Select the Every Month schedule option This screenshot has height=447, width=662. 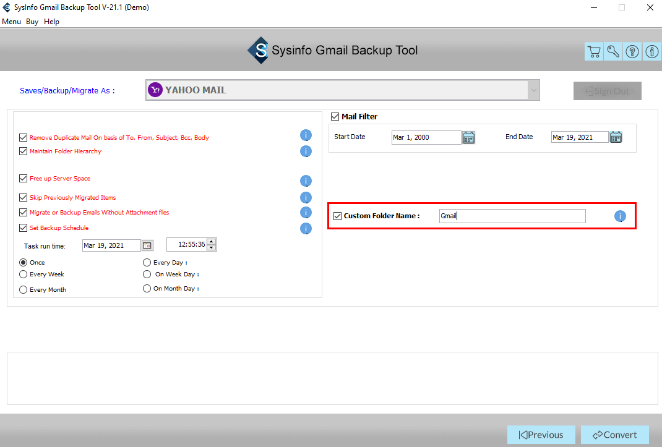(x=24, y=289)
